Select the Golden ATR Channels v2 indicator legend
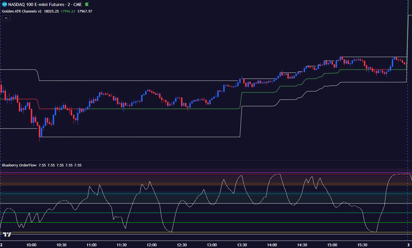 (x=22, y=11)
